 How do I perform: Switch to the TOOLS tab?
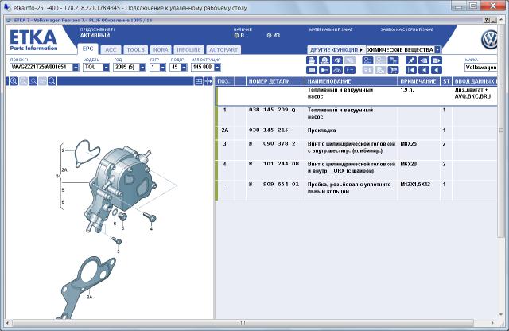[135, 49]
